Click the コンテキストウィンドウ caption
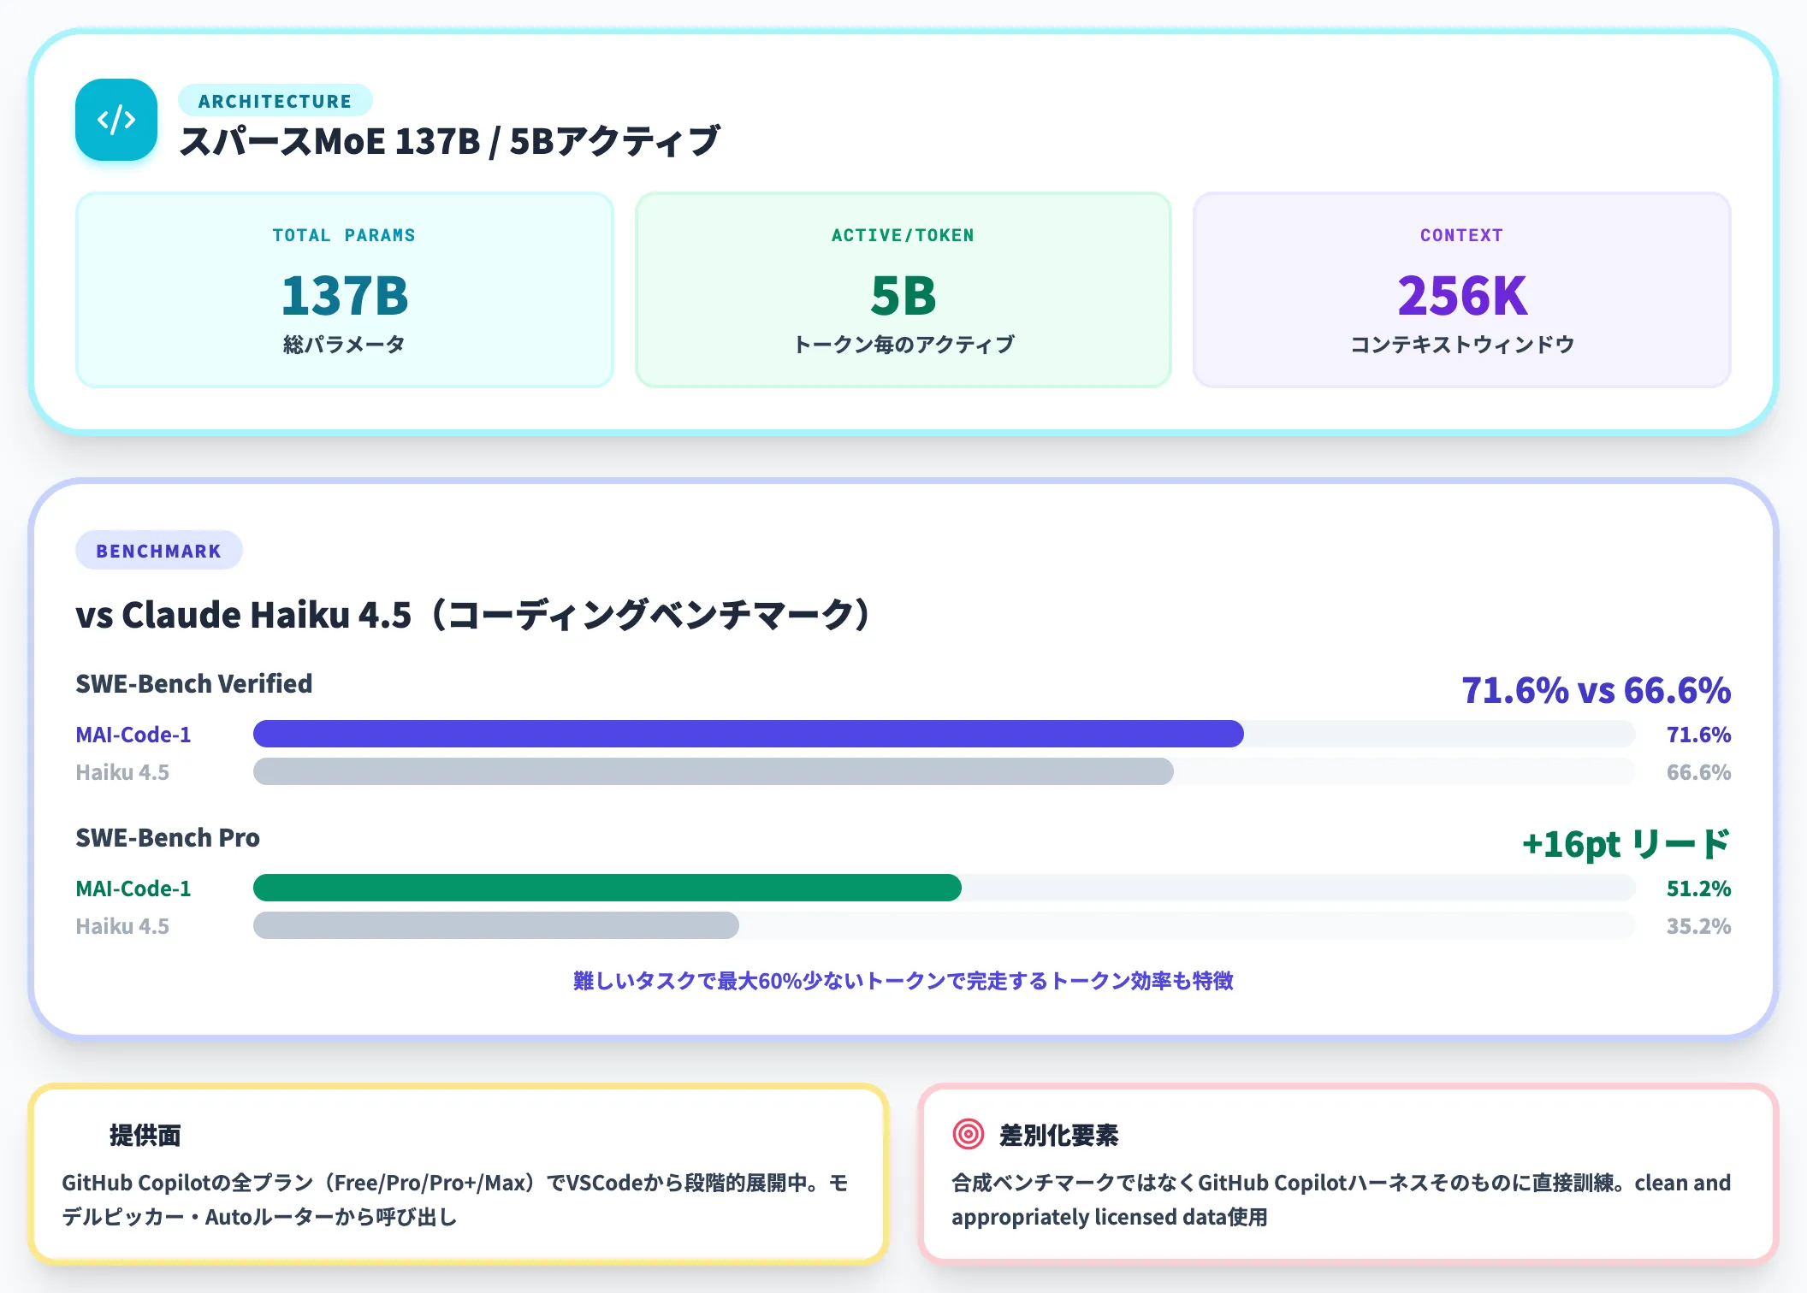This screenshot has height=1293, width=1807. click(1462, 345)
